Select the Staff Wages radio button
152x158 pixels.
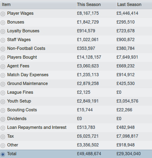click(x=3, y=40)
